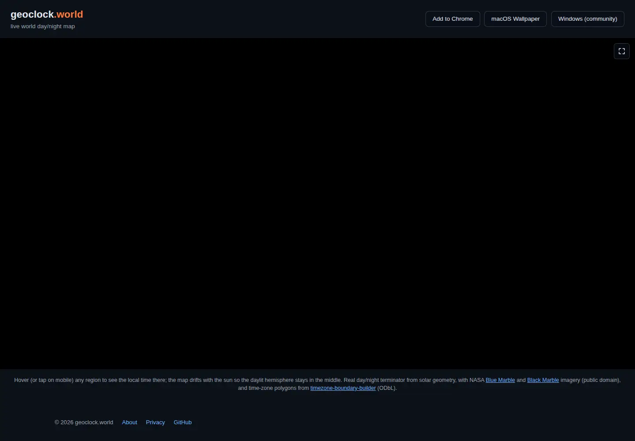Open the About page in footer
Viewport: 635px width, 441px height.
click(130, 422)
